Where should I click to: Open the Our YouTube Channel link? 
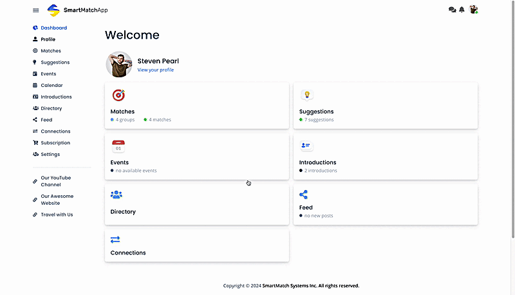pyautogui.click(x=56, y=181)
